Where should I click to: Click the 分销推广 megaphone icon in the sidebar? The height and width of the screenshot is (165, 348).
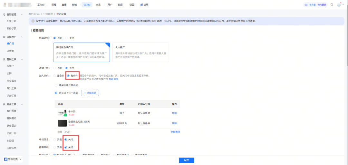(4, 37)
